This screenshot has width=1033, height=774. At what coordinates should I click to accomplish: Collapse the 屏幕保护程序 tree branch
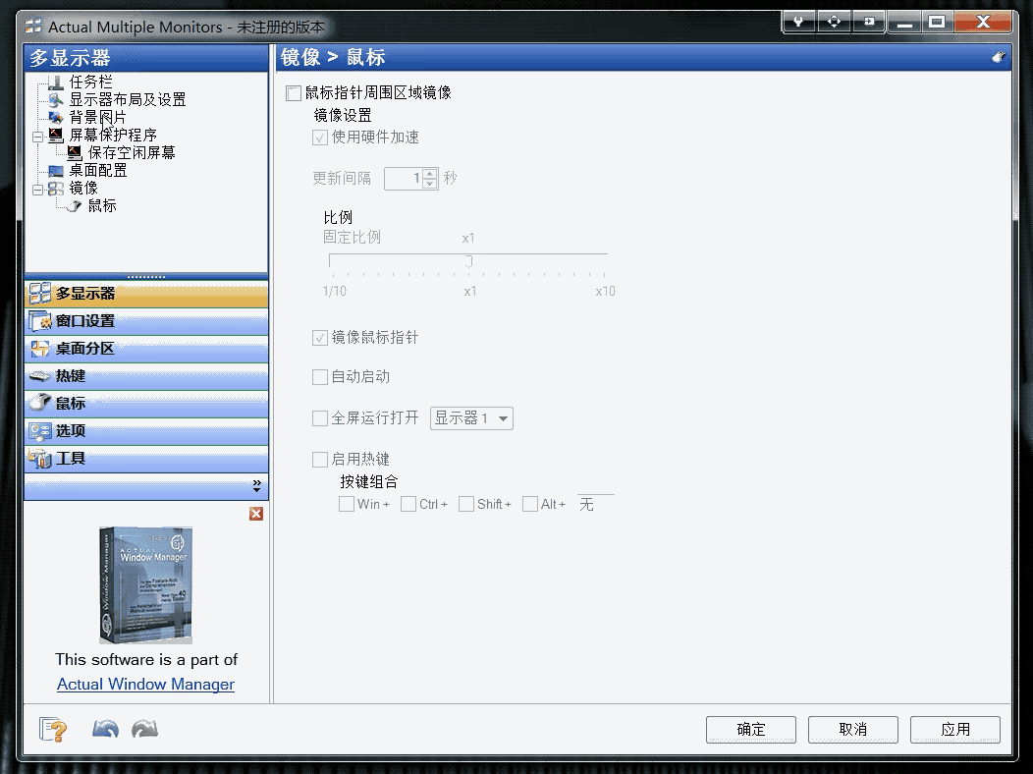pyautogui.click(x=38, y=137)
